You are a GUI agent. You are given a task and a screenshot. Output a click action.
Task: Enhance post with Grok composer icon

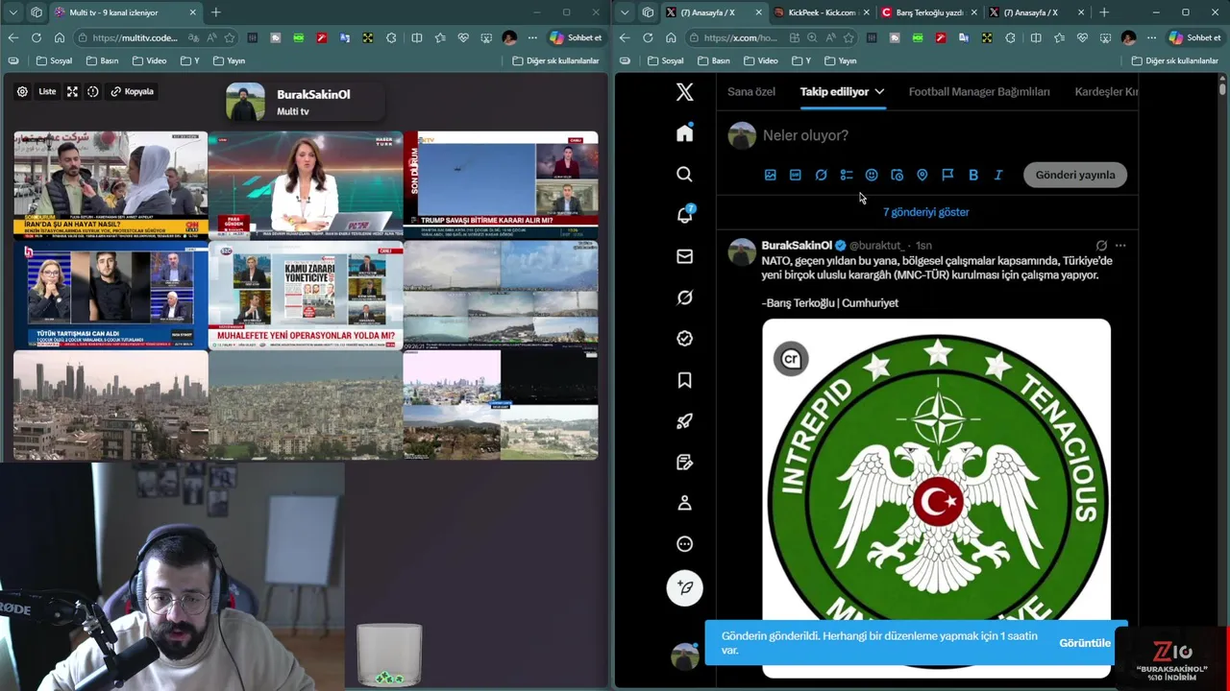821,175
